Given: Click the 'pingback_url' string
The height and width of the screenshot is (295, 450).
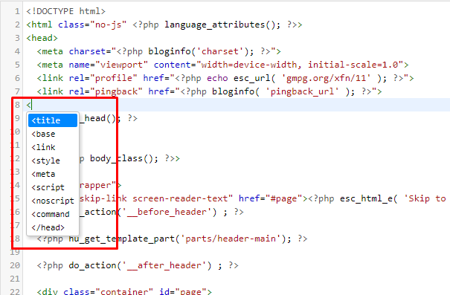Looking at the screenshot, I should [303, 91].
